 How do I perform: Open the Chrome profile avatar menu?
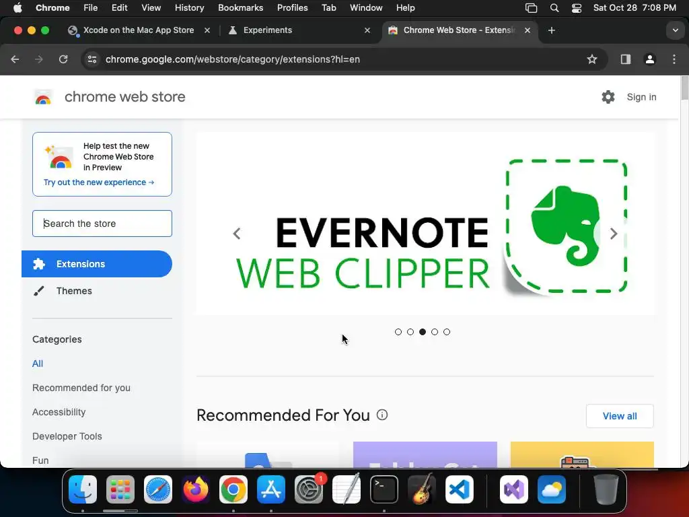pyautogui.click(x=649, y=59)
